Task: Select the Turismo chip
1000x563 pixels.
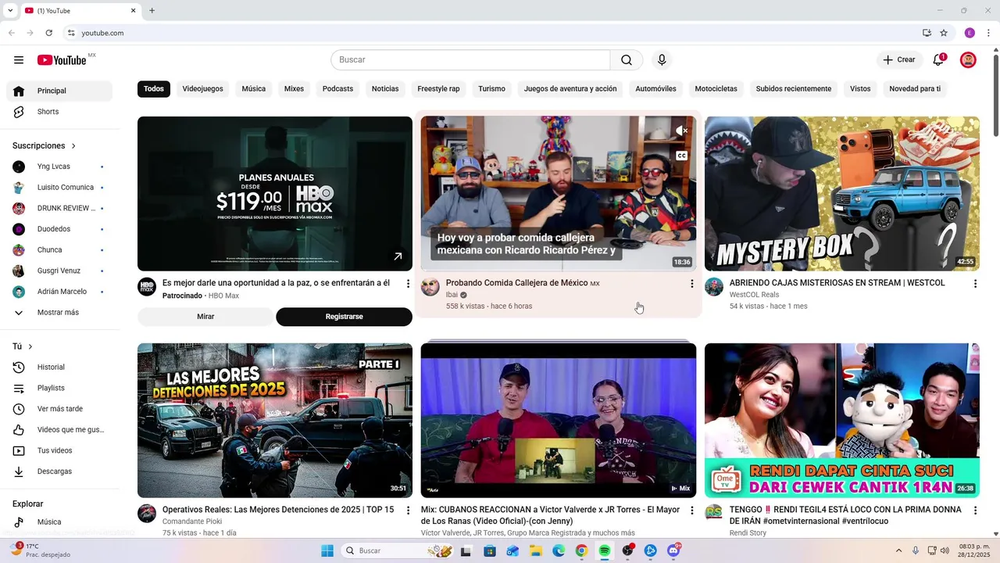Action: [492, 89]
